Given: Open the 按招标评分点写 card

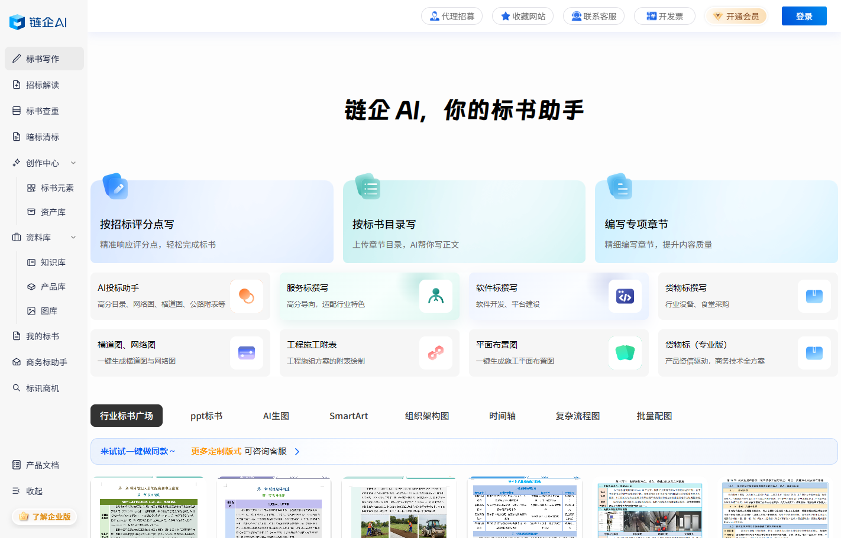Looking at the screenshot, I should (212, 222).
